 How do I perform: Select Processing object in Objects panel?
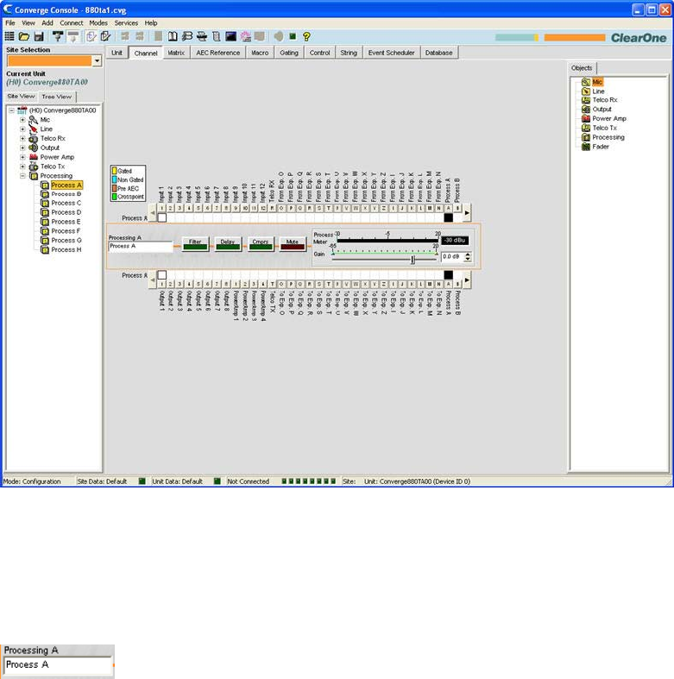coord(603,137)
